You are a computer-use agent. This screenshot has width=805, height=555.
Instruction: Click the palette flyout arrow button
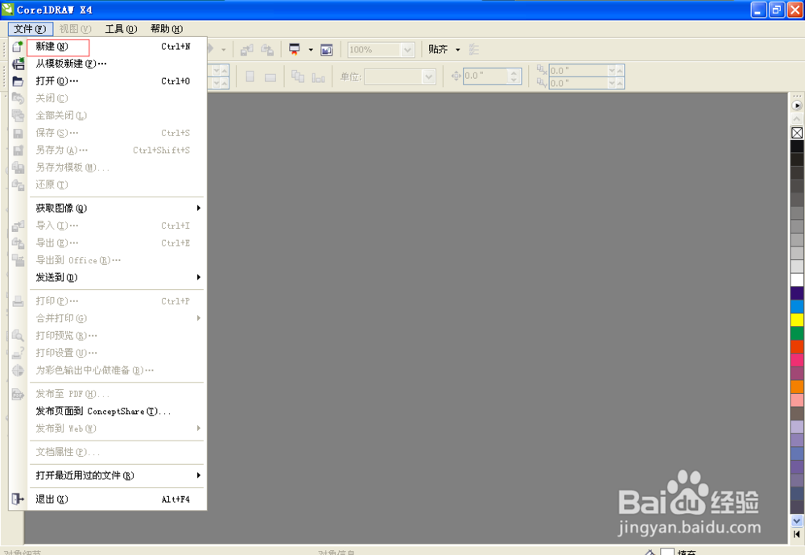tap(797, 106)
